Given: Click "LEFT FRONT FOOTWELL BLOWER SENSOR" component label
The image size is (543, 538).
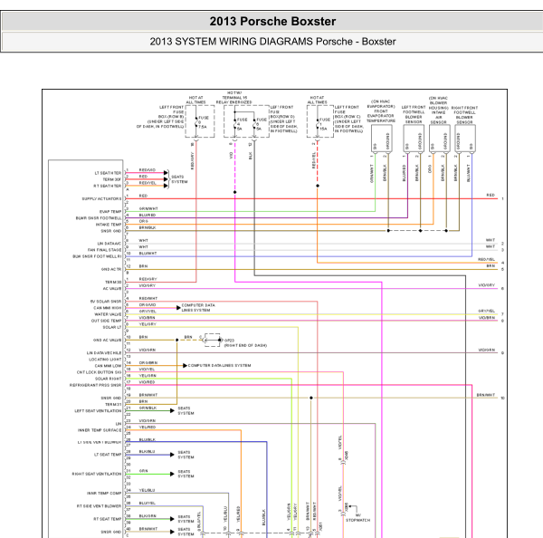Looking at the screenshot, I should (414, 115).
